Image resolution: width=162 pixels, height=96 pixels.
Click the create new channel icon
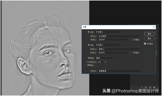click(150, 87)
